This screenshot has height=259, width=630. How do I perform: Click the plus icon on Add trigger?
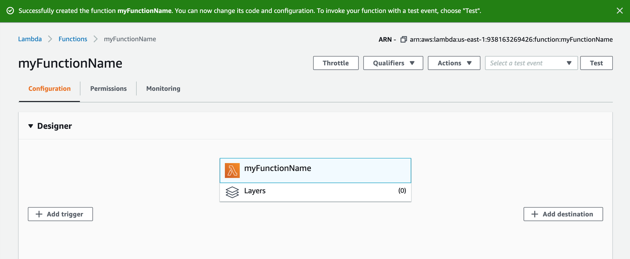[39, 214]
